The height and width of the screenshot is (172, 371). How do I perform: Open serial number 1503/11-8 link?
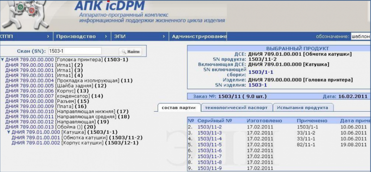pos(210,162)
